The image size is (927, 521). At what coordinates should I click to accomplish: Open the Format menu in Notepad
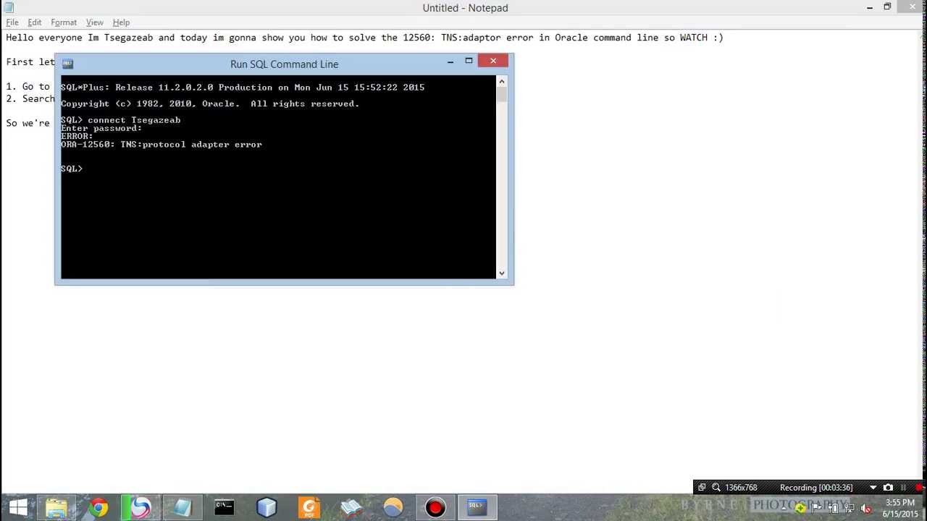click(64, 22)
